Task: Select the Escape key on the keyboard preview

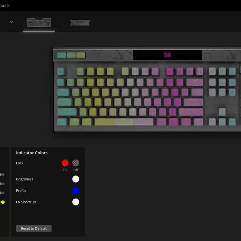Action: coord(61,71)
